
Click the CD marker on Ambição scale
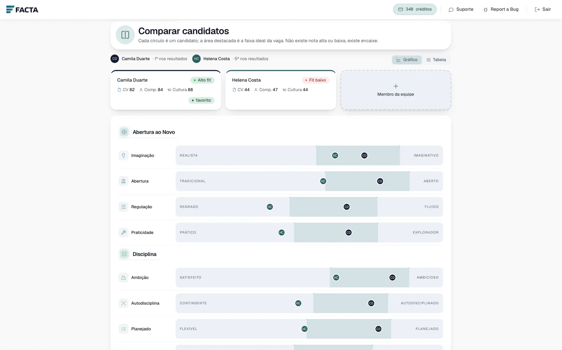click(392, 277)
